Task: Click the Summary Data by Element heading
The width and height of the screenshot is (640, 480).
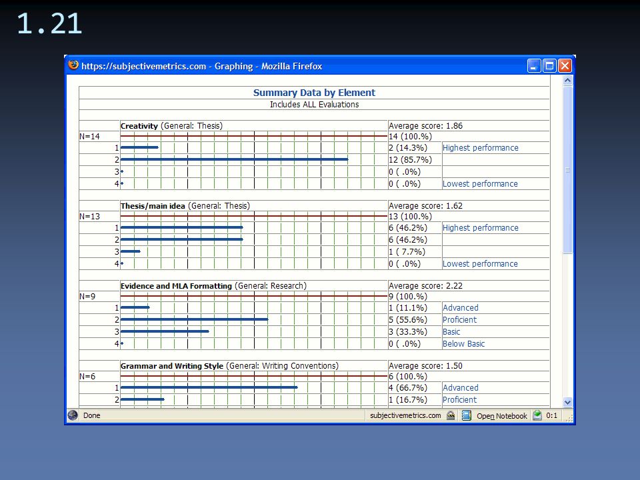Action: [x=314, y=93]
